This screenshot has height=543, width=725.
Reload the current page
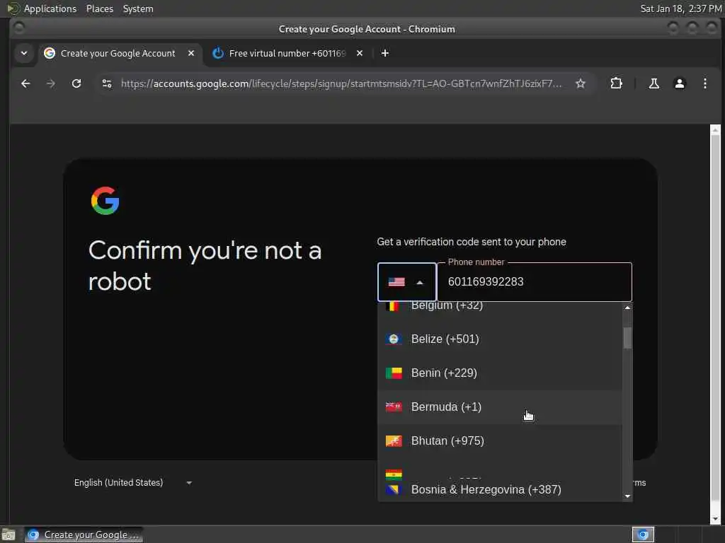tap(76, 83)
